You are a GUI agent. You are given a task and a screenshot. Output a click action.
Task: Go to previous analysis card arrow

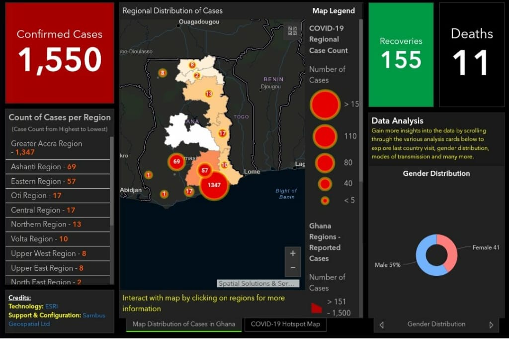(x=382, y=325)
